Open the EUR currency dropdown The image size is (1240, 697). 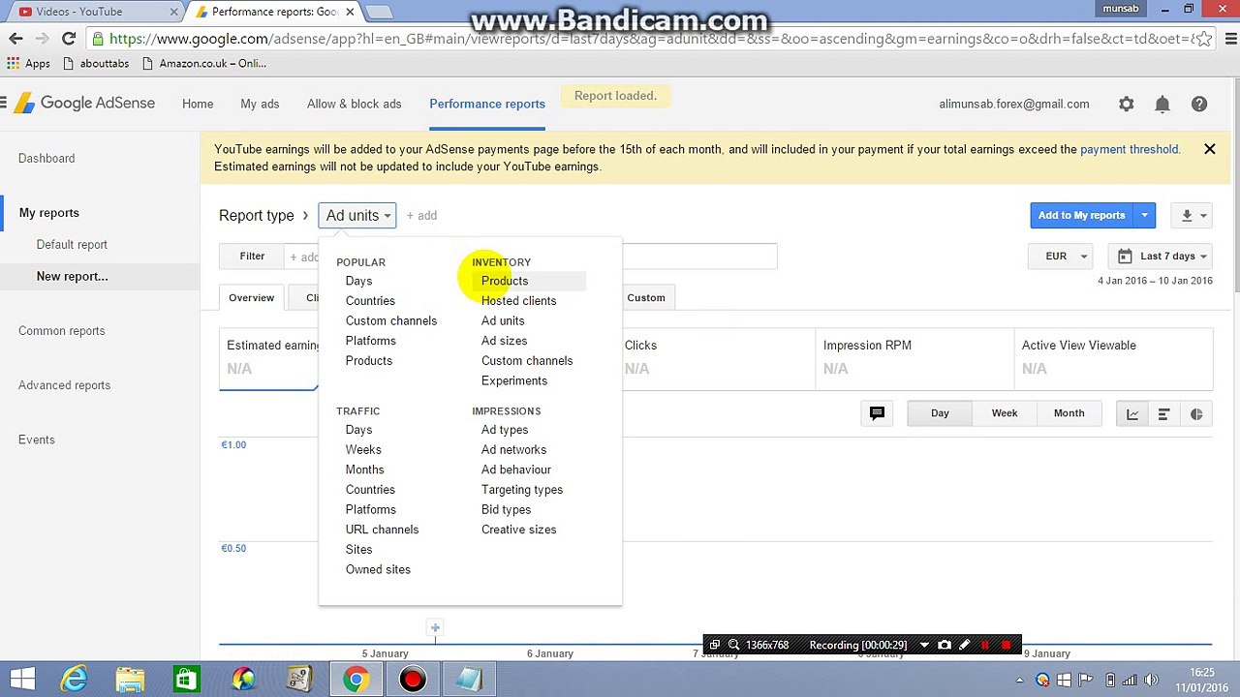1063,257
